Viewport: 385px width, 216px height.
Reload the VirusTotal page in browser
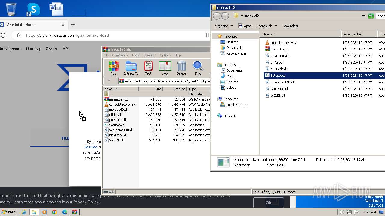pyautogui.click(x=3, y=35)
